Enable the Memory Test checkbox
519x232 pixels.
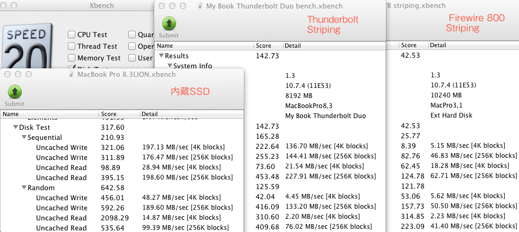71,58
